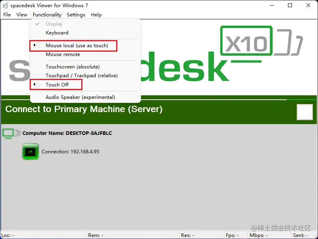318x239 pixels.
Task: Open the Settings menu
Action: 76,14
